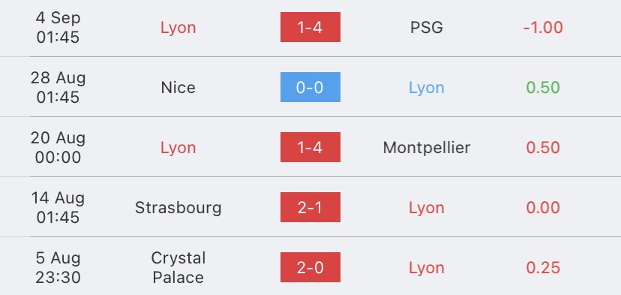Click Lyon in the Strasbourg match row
Viewport: 621px width, 295px height.
tap(427, 208)
